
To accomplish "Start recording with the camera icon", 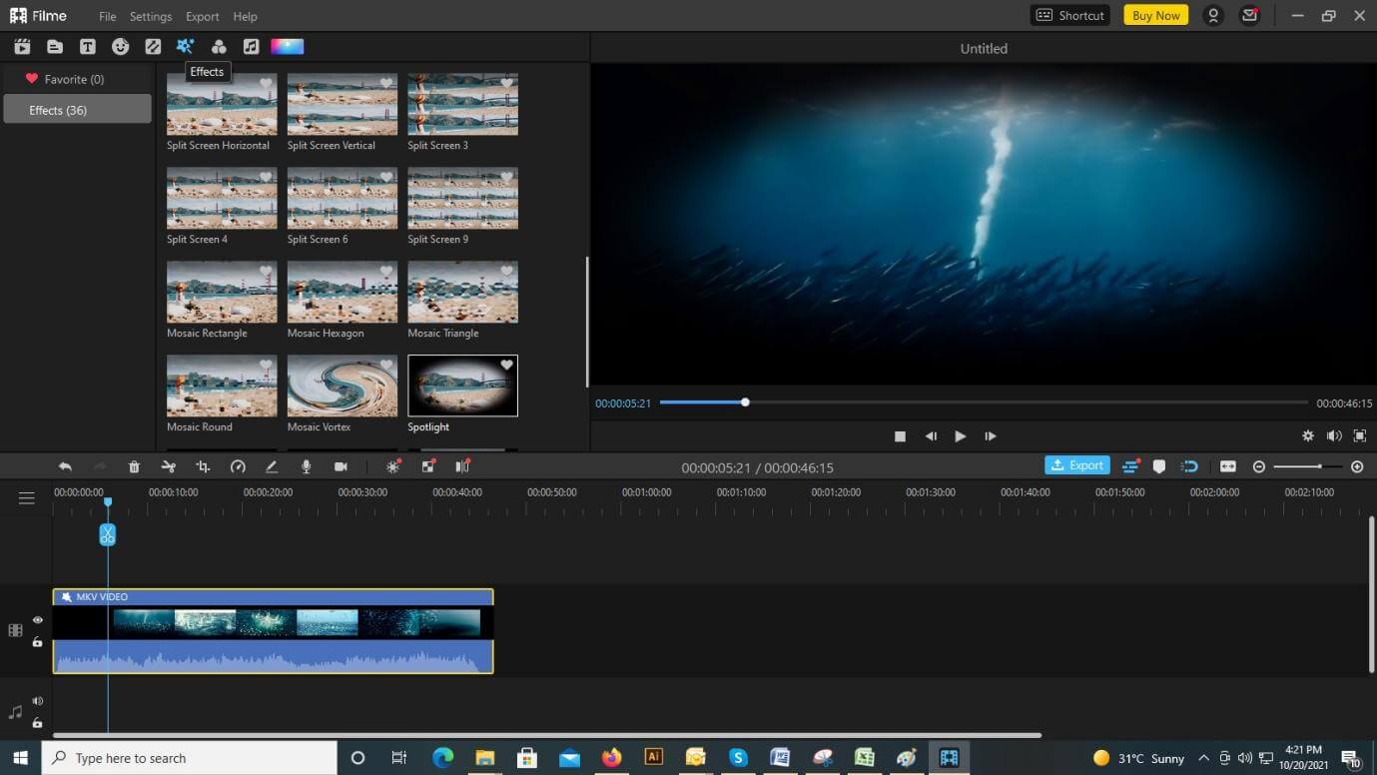I will [341, 466].
